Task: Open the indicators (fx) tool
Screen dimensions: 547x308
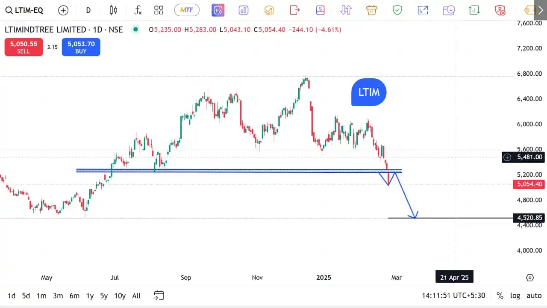Action: coord(138,10)
